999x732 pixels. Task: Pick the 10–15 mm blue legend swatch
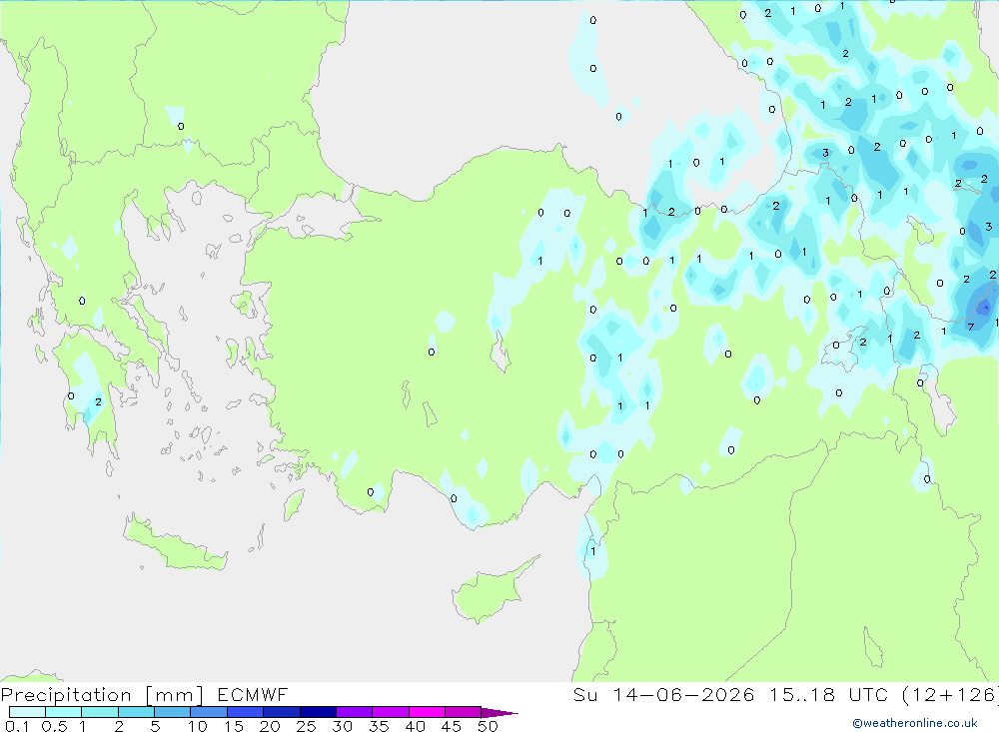tap(209, 712)
